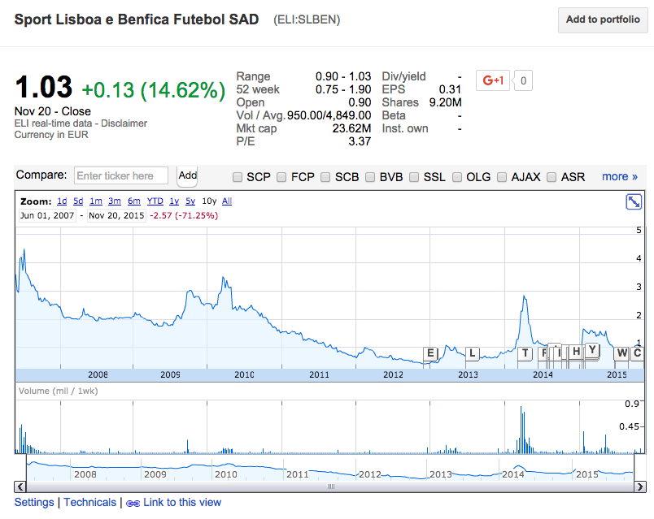The width and height of the screenshot is (654, 519).
Task: Click the horizontal scrollbar thumb below the overview
Action: pos(330,487)
